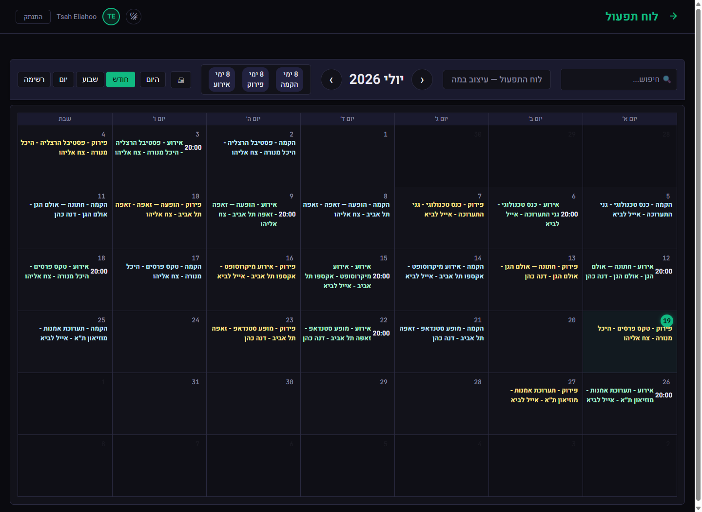Select day number 20 in the calendar

572,320
